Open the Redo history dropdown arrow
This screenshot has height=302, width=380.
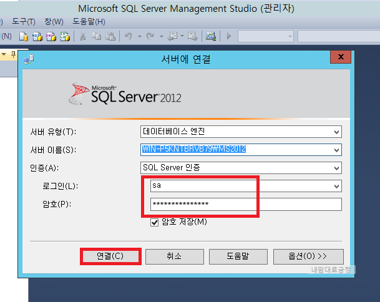[x=162, y=37]
